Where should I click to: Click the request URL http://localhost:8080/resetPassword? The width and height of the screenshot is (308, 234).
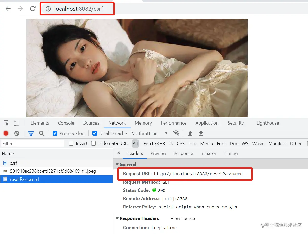(x=198, y=174)
